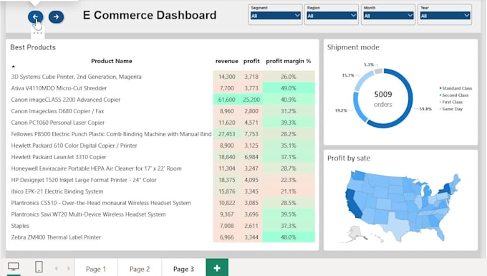Image resolution: width=487 pixels, height=276 pixels.
Task: Click the 25,200 profit cell
Action: point(251,100)
